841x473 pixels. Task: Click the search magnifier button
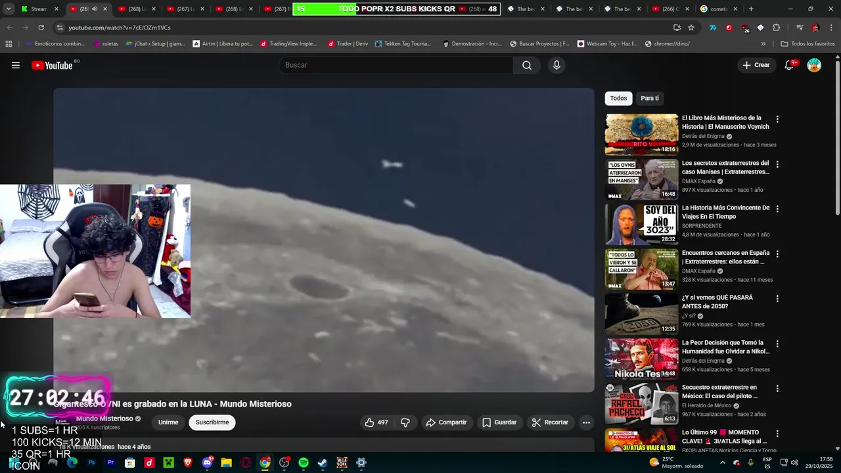(526, 65)
